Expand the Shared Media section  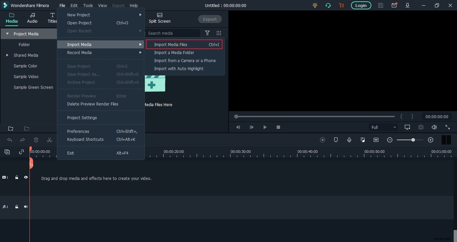pos(7,55)
